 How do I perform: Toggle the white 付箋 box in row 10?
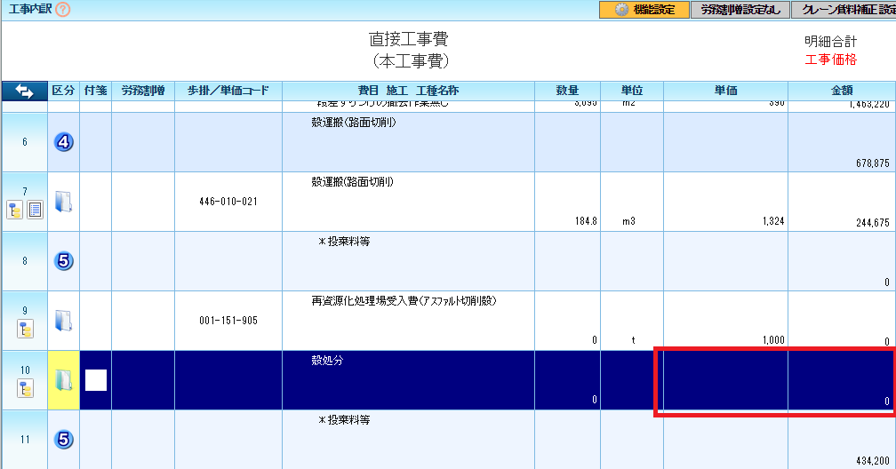click(x=96, y=380)
